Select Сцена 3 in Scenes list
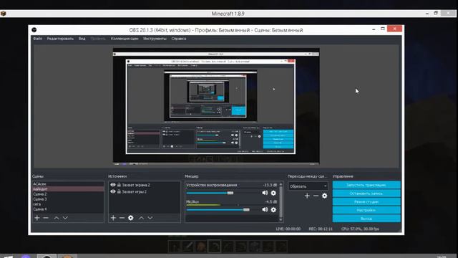The height and width of the screenshot is (258, 458). point(68,199)
